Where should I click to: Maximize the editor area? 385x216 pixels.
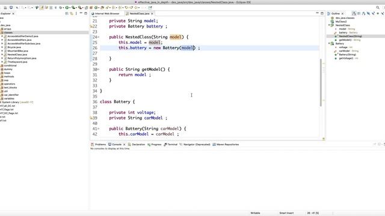322,13
